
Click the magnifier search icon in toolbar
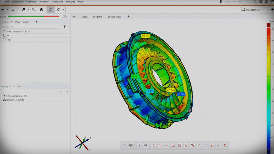tap(34, 10)
